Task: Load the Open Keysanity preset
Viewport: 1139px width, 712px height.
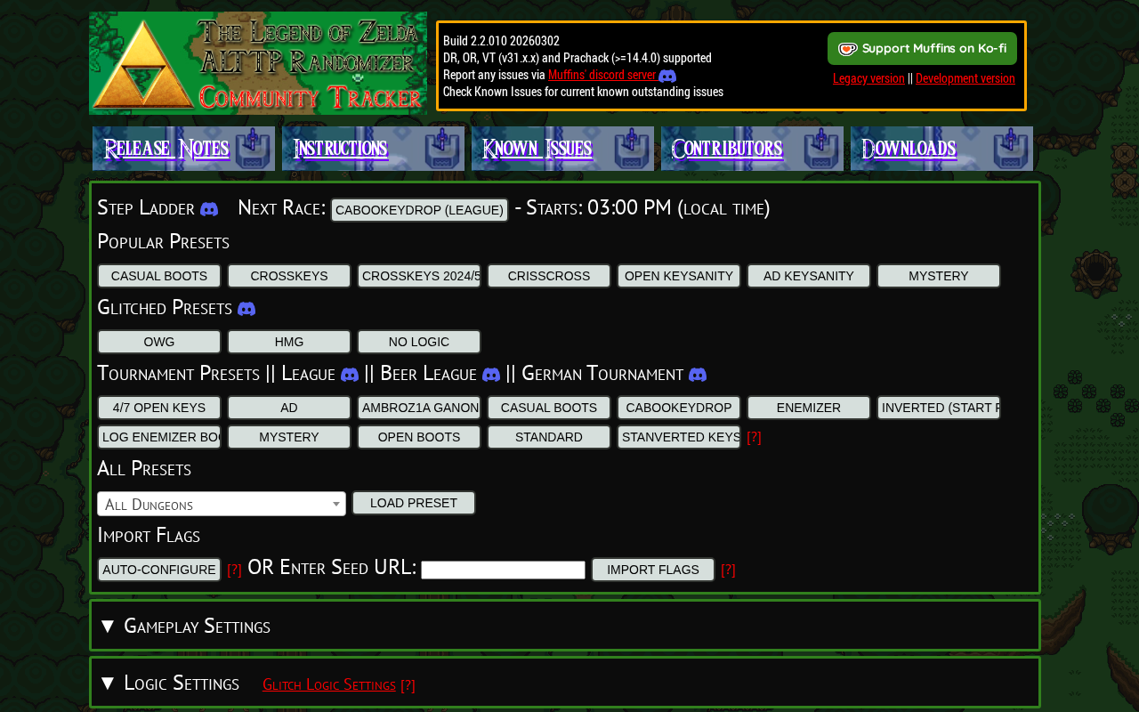Action: 679,276
